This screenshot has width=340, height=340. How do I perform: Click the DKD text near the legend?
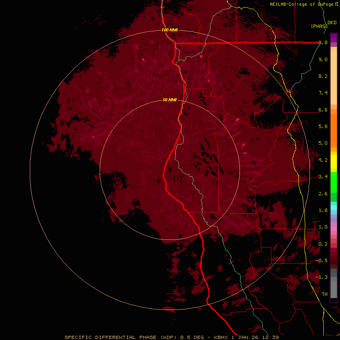click(332, 22)
